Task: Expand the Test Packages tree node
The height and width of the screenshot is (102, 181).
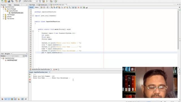Action: coord(3,15)
